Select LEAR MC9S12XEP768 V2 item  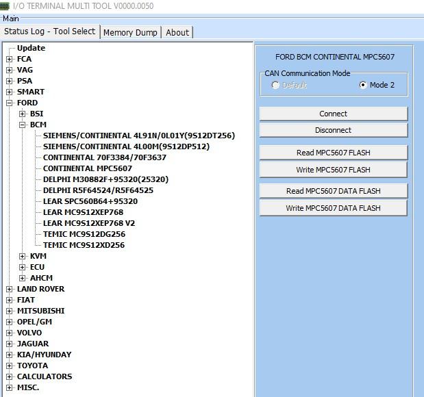click(x=89, y=223)
